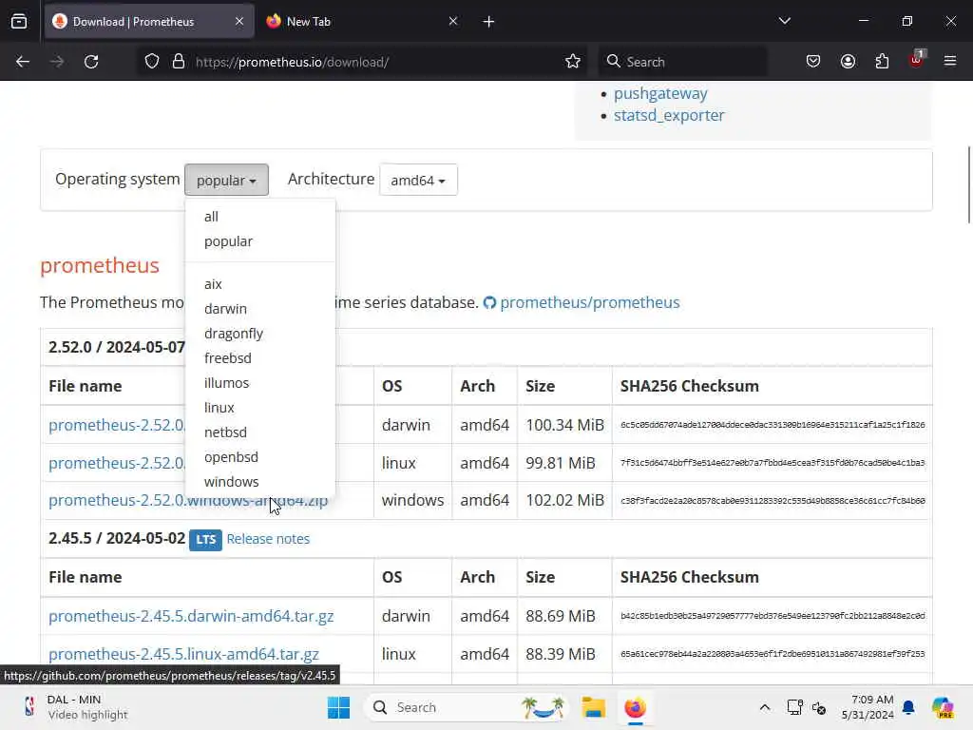Open Pocket save icon in toolbar

click(x=813, y=62)
